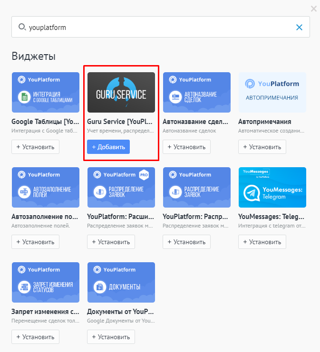
Task: Click the Guru Service [YouPl... title
Action: tap(119, 122)
